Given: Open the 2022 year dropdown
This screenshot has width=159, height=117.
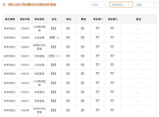Looking at the screenshot, I should pyautogui.click(x=99, y=5).
